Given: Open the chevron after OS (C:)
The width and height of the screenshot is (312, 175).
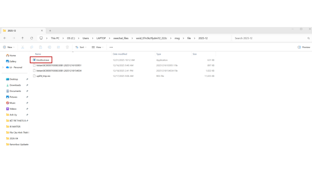Looking at the screenshot, I should [78, 38].
